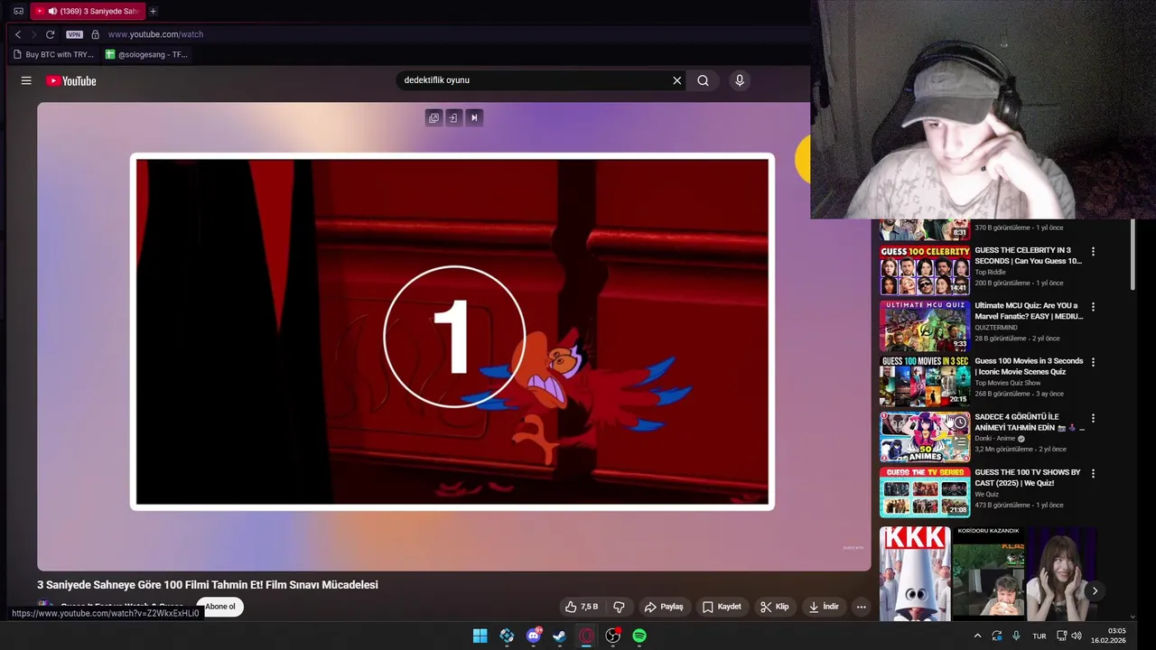Screen dimensions: 1156x650
Task: Click the 'Top Movies Quiz Show' channel name
Action: [x=1007, y=383]
